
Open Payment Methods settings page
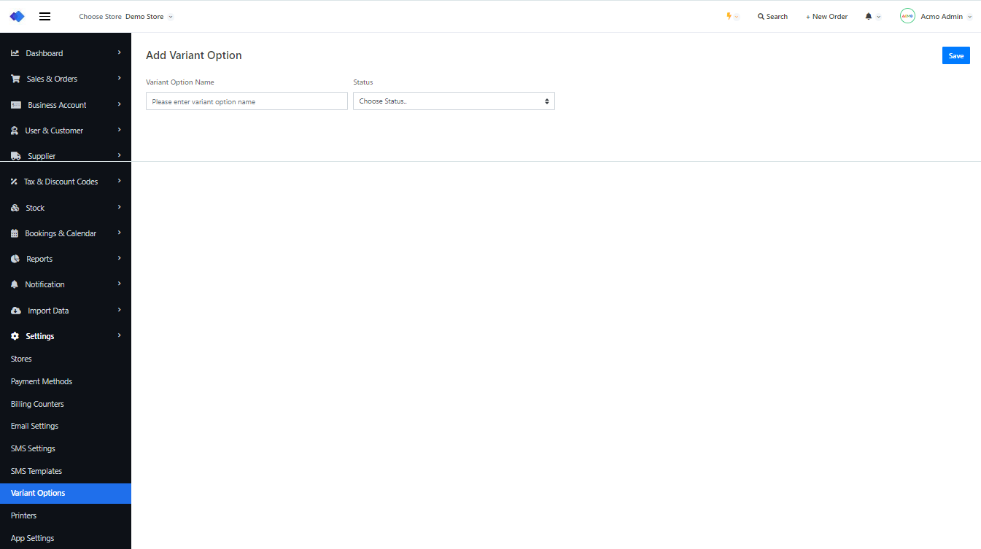(42, 381)
